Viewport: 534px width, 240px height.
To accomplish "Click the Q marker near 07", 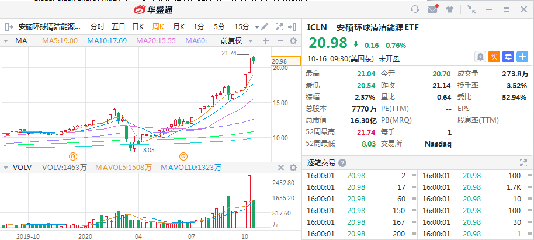I will pyautogui.click(x=183, y=156).
